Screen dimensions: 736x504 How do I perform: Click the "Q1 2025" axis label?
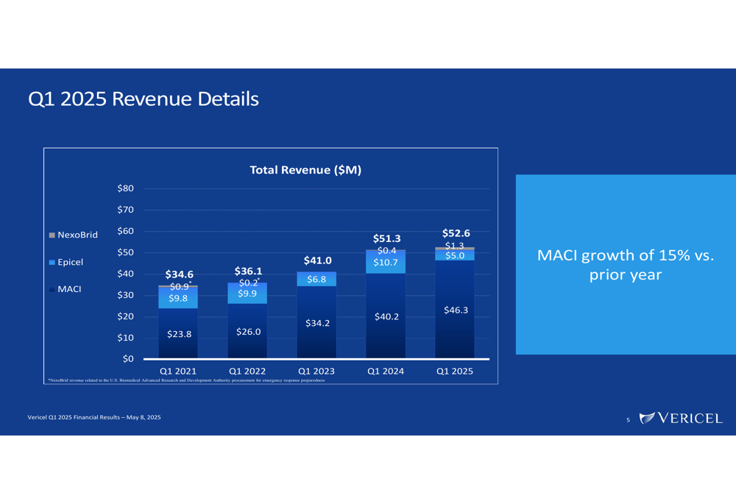pyautogui.click(x=455, y=371)
